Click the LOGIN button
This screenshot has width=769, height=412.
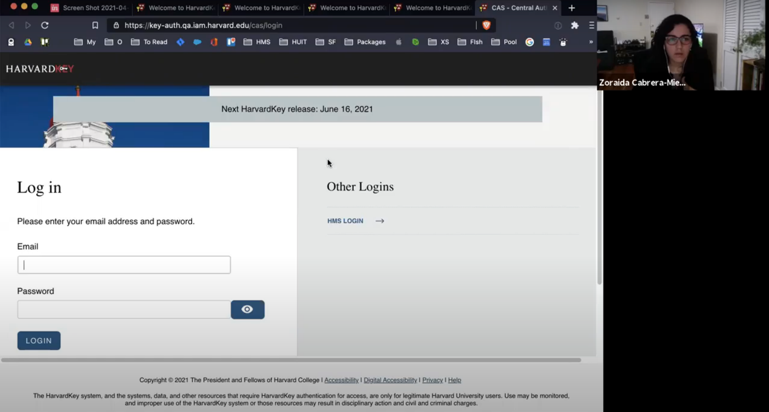[x=38, y=340]
